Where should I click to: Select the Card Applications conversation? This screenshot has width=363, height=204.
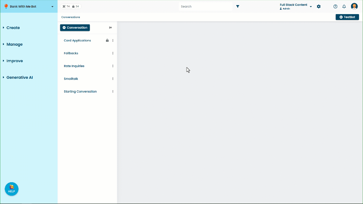(77, 41)
